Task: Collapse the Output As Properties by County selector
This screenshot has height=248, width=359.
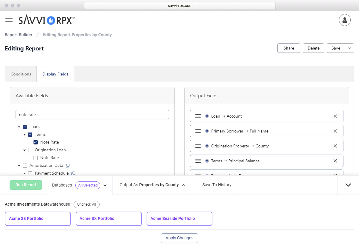Action: (x=183, y=185)
